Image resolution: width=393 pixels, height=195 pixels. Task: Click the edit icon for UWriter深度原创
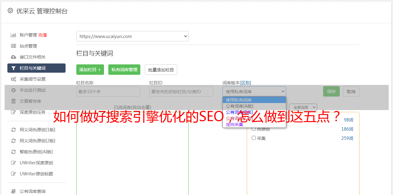coord(14,163)
